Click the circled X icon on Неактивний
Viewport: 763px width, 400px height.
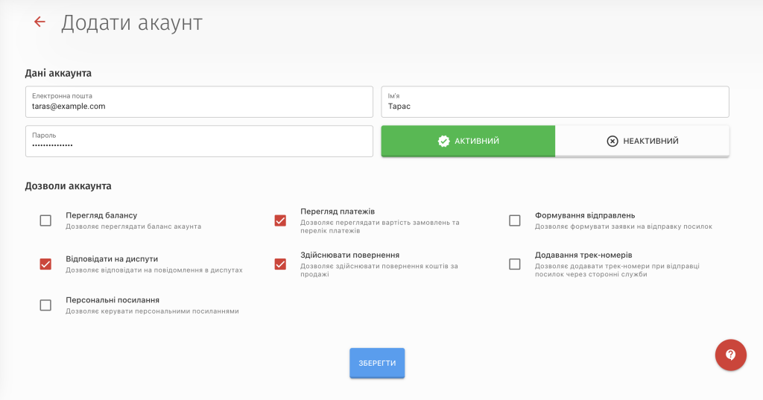click(x=612, y=141)
